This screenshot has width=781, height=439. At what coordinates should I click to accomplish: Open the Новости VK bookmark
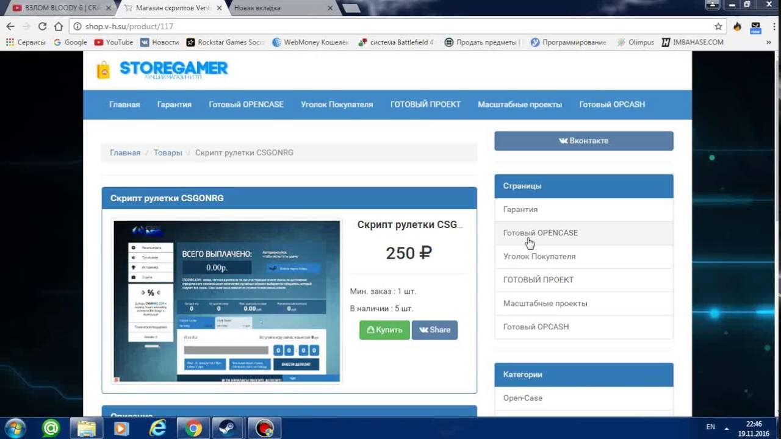tap(159, 43)
